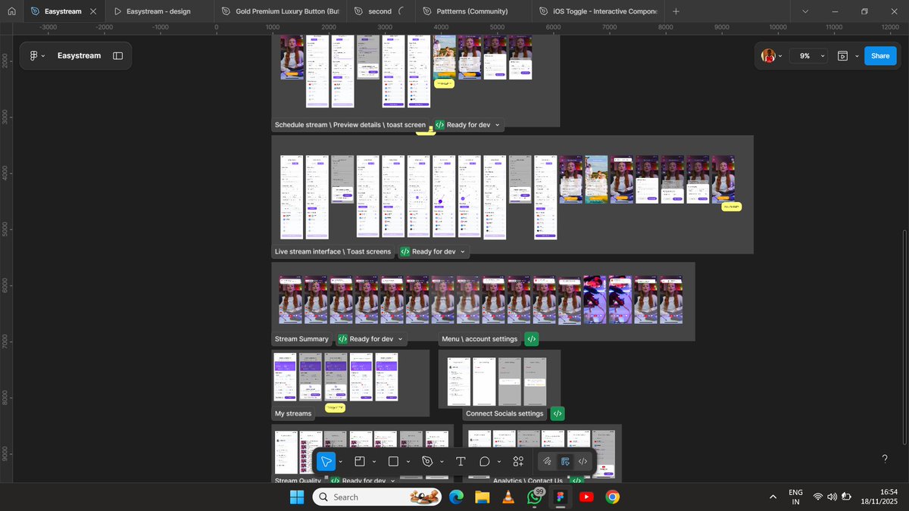Select the Rectangle shape tool
This screenshot has height=511, width=909.
[x=393, y=461]
